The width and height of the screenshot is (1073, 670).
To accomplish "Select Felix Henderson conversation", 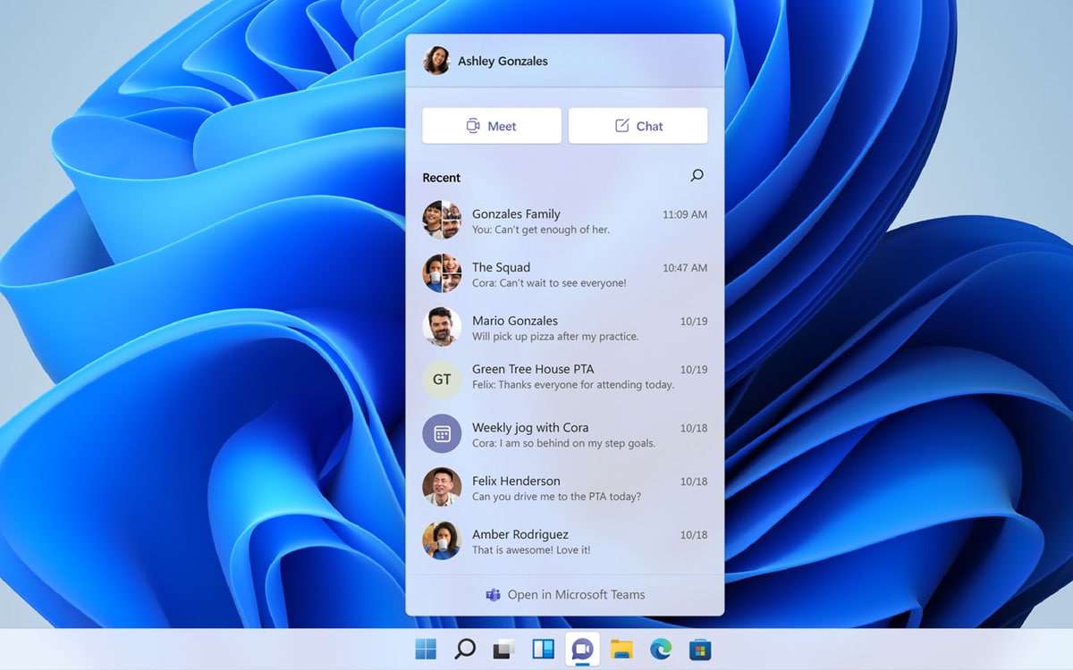I will (564, 488).
